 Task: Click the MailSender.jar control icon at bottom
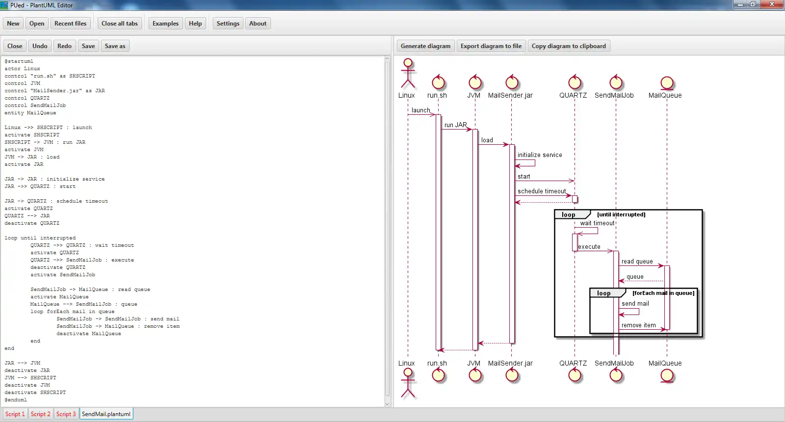(512, 375)
